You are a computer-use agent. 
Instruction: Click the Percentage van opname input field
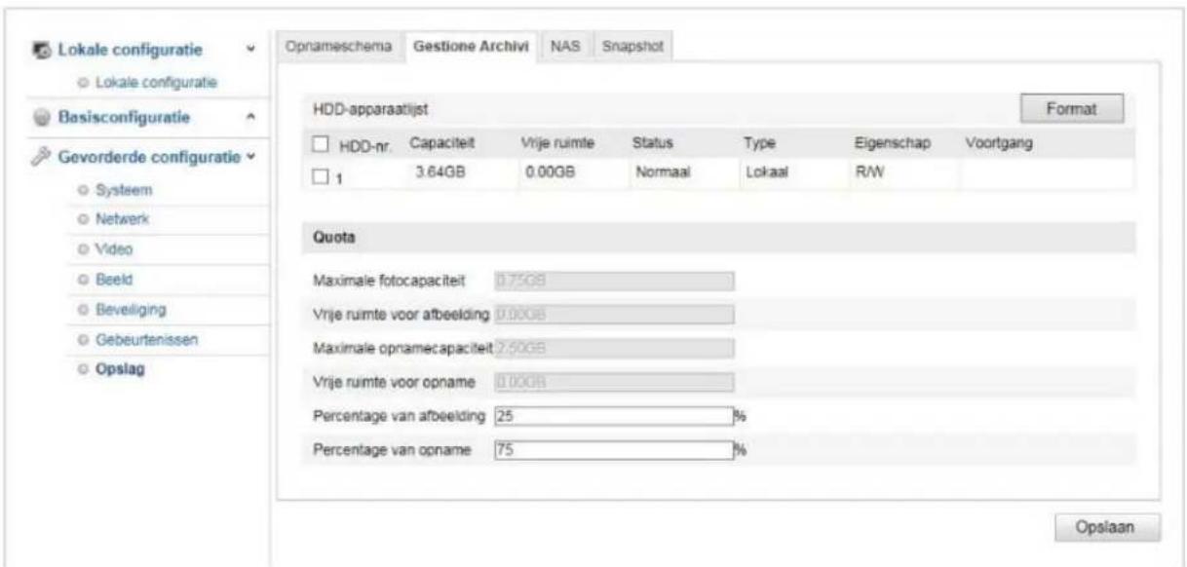tap(614, 450)
